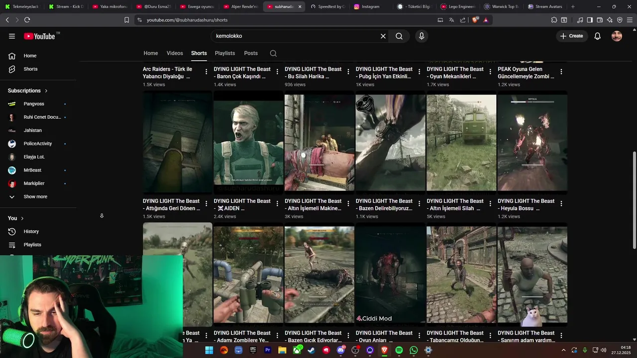
Task: Open the AIDEN short thumbnail
Action: click(248, 143)
